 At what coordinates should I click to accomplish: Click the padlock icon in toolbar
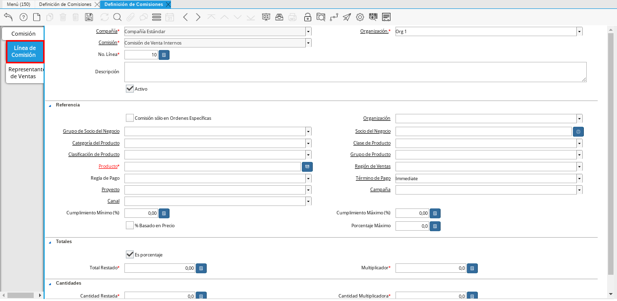tap(307, 17)
